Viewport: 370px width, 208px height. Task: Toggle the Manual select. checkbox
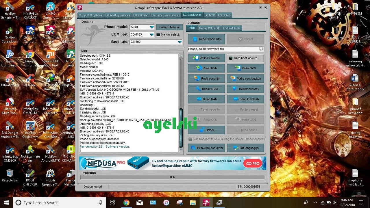pyautogui.click(x=158, y=35)
